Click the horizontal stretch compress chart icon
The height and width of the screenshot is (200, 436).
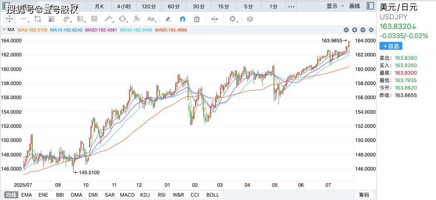pos(214,19)
